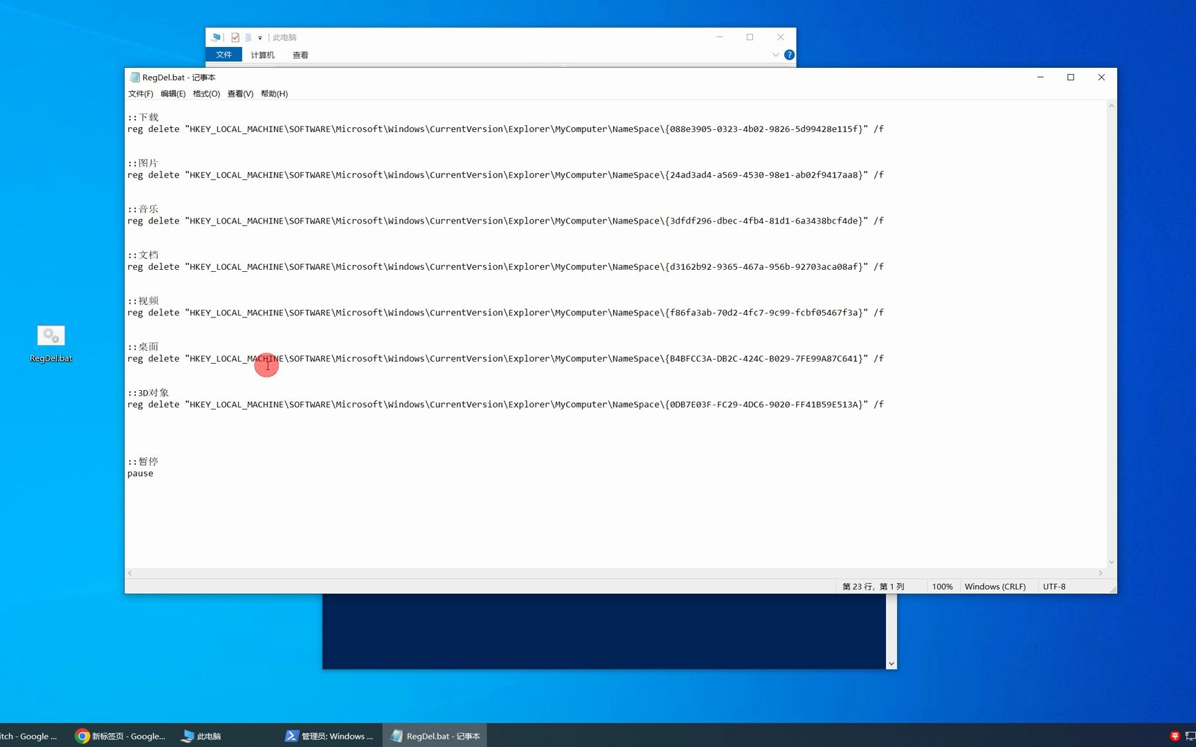The height and width of the screenshot is (747, 1196).
Task: Click the ::音乐 comment line
Action: [x=143, y=209]
